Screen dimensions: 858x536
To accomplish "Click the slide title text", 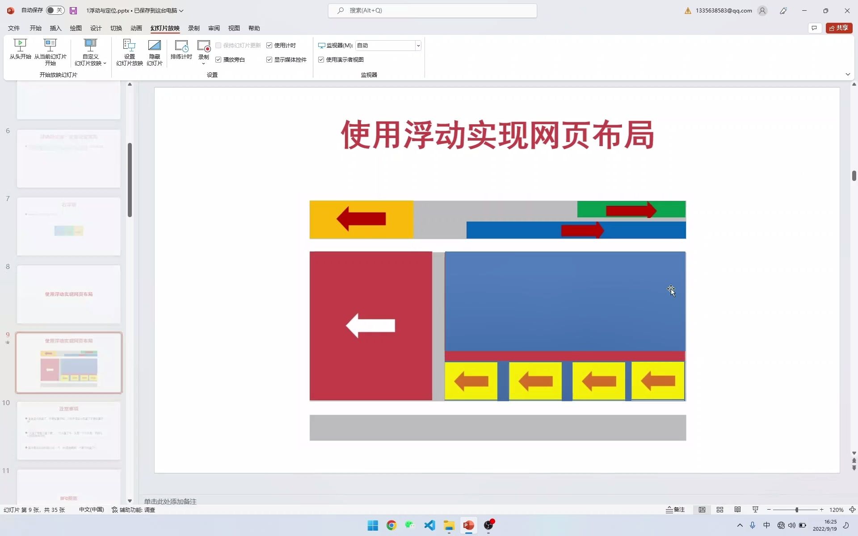I will coord(497,134).
